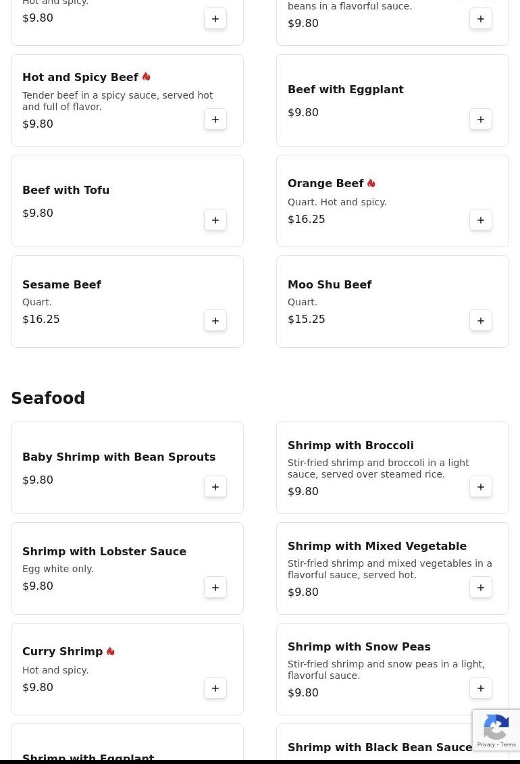The image size is (520, 764).
Task: Add Shrimp with Snow Peas to cart
Action: click(x=481, y=688)
